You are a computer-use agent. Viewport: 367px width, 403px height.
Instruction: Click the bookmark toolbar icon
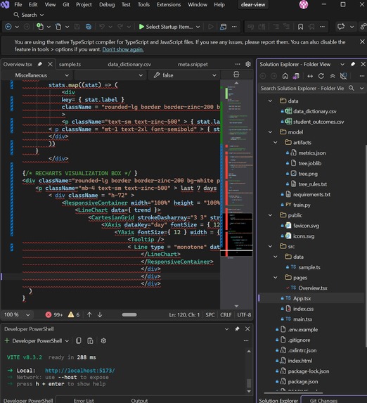click(x=300, y=27)
